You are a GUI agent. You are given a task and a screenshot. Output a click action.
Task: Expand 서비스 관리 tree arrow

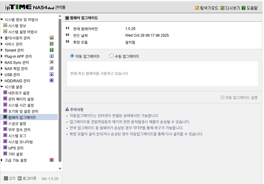(2, 44)
